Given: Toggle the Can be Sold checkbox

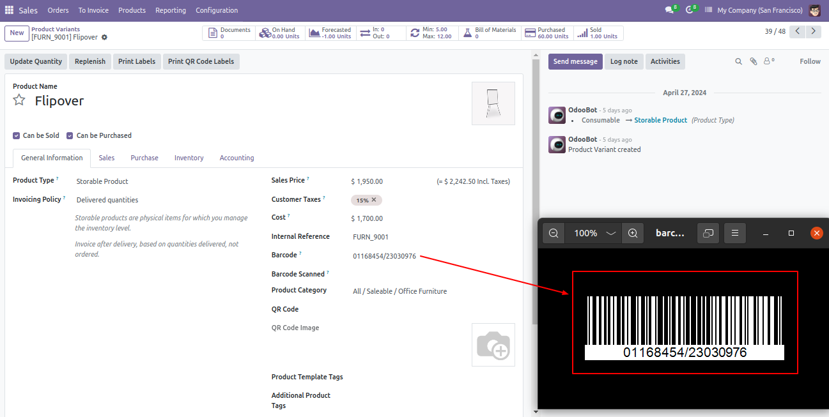Looking at the screenshot, I should pos(17,135).
